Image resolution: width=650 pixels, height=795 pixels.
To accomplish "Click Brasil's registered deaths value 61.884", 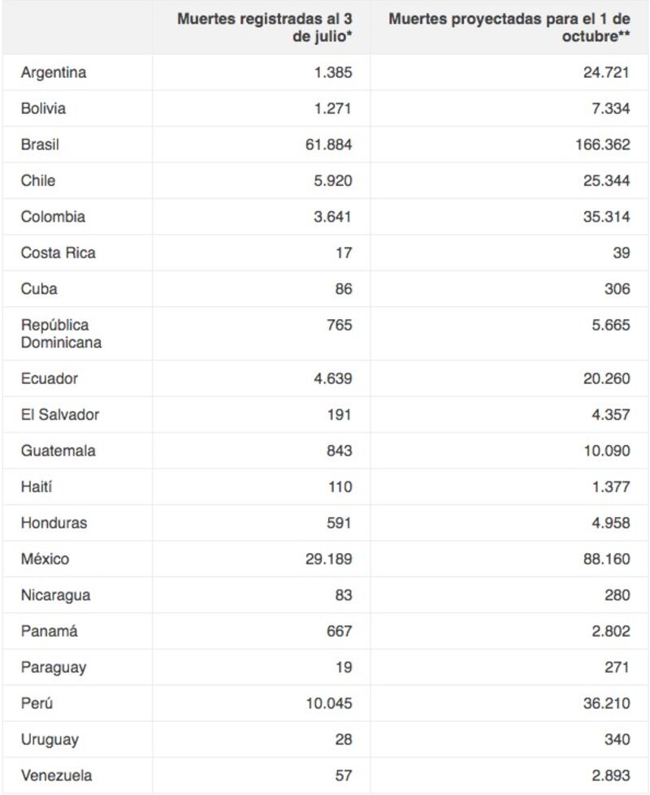I will point(328,145).
